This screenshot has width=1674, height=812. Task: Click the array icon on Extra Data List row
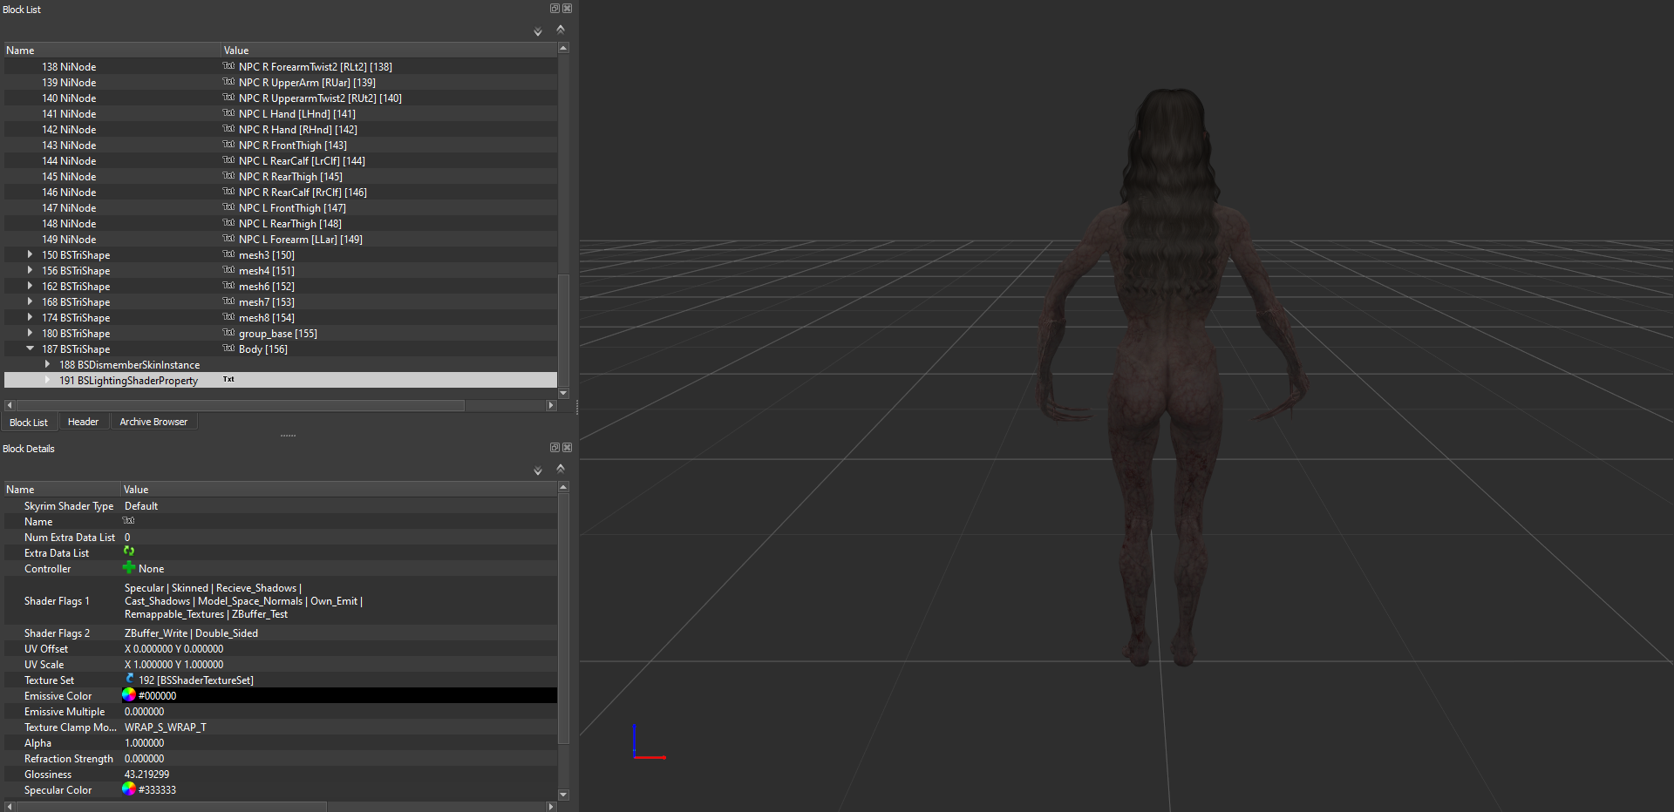point(128,552)
